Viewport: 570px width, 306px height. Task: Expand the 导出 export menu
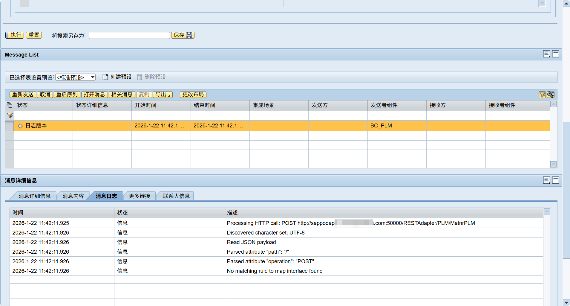coord(163,95)
